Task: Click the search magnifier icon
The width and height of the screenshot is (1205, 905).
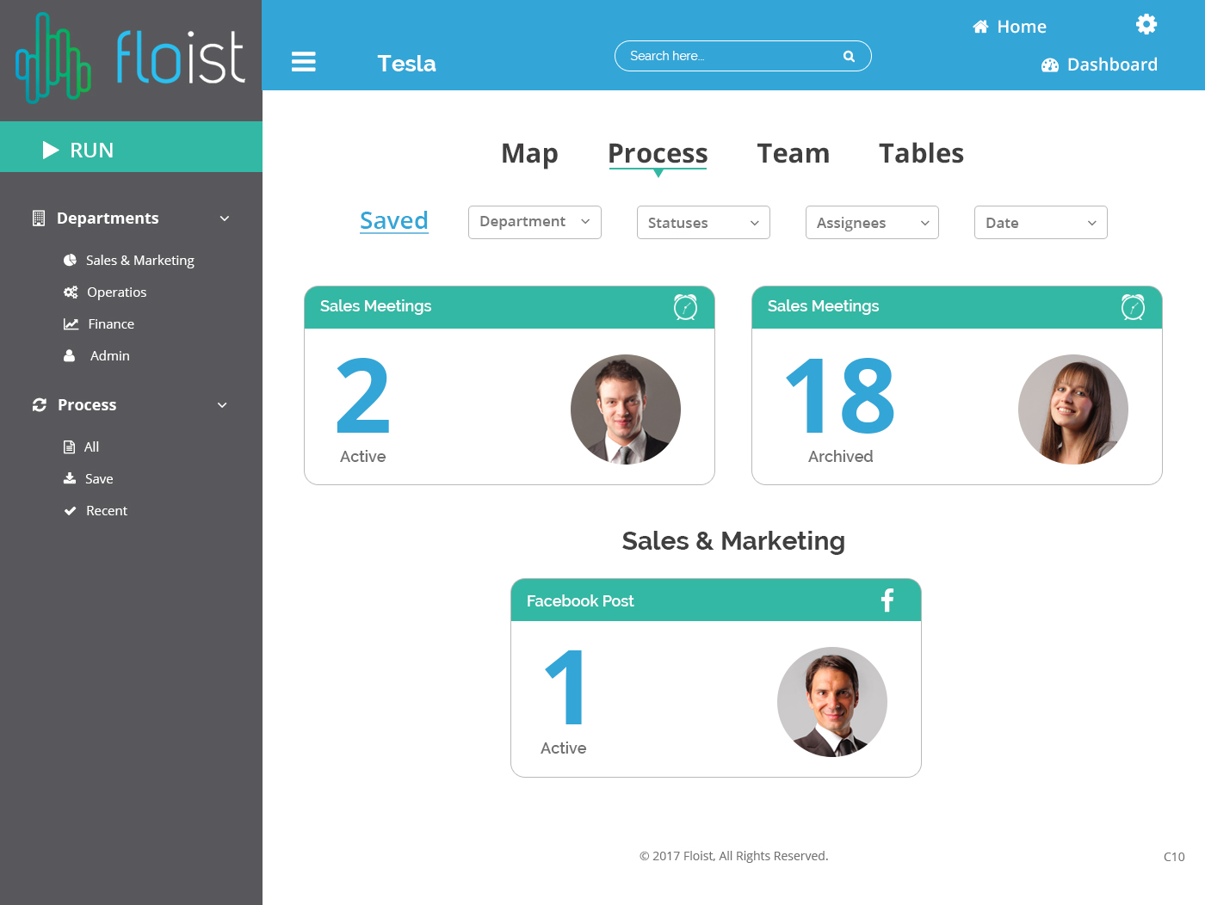Action: click(849, 57)
